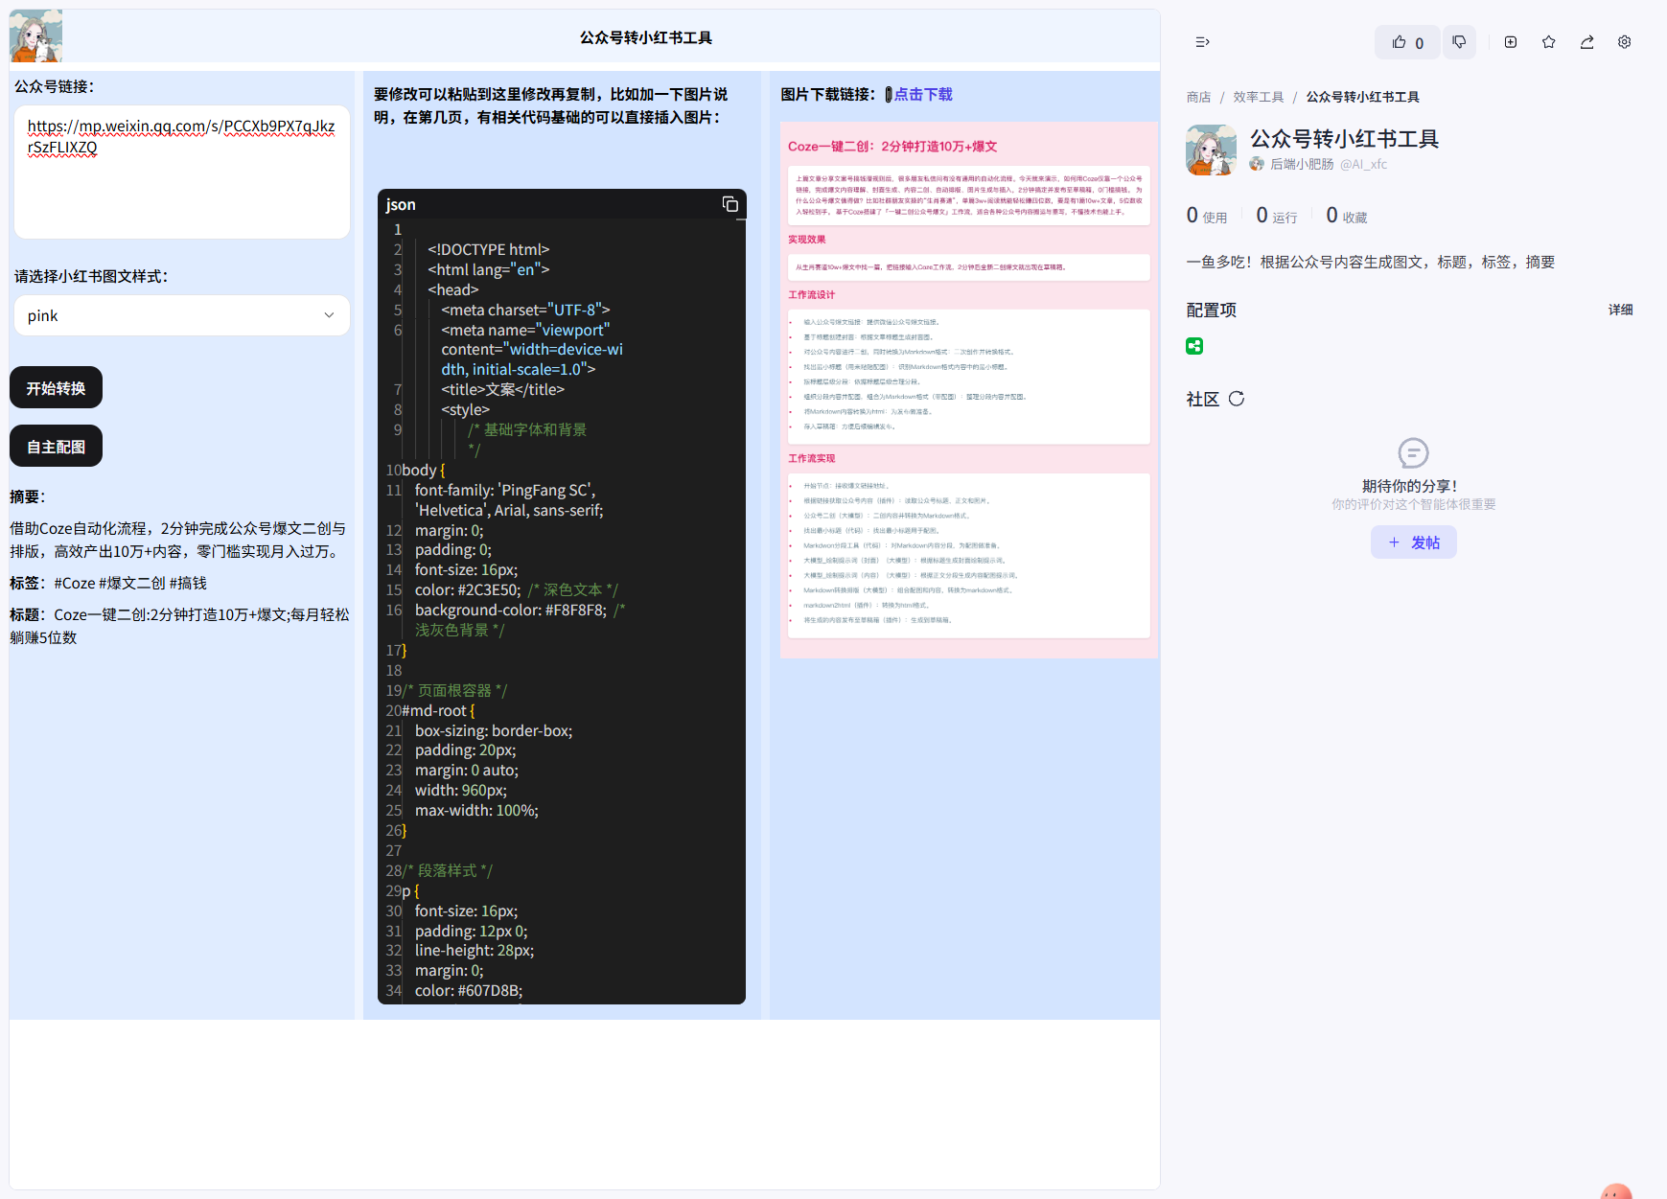The width and height of the screenshot is (1667, 1199).
Task: Click the tool description 一鱼多吃 text
Action: tap(1371, 262)
